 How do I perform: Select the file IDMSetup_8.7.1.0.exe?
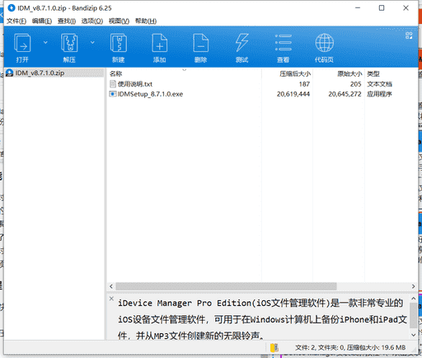[x=150, y=94]
